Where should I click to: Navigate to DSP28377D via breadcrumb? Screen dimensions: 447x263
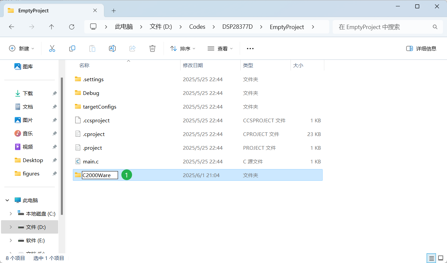(238, 27)
